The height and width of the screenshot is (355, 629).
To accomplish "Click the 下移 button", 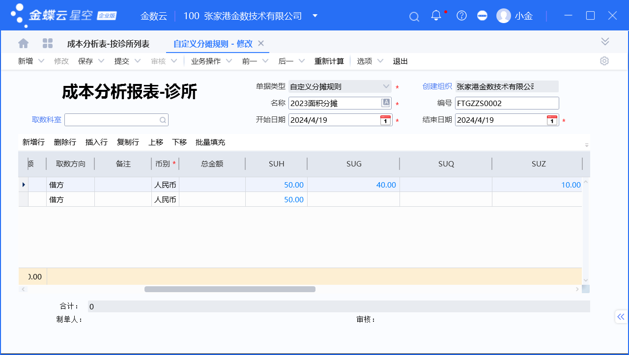I will (x=179, y=142).
